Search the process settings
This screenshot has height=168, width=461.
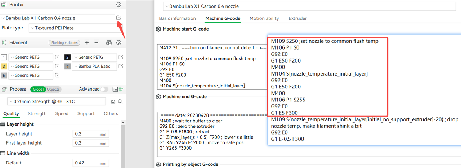pyautogui.click(x=120, y=101)
